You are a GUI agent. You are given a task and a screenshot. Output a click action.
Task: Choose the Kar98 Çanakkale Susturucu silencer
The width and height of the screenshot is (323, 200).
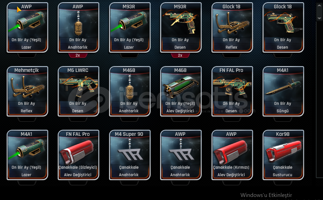click(x=283, y=155)
